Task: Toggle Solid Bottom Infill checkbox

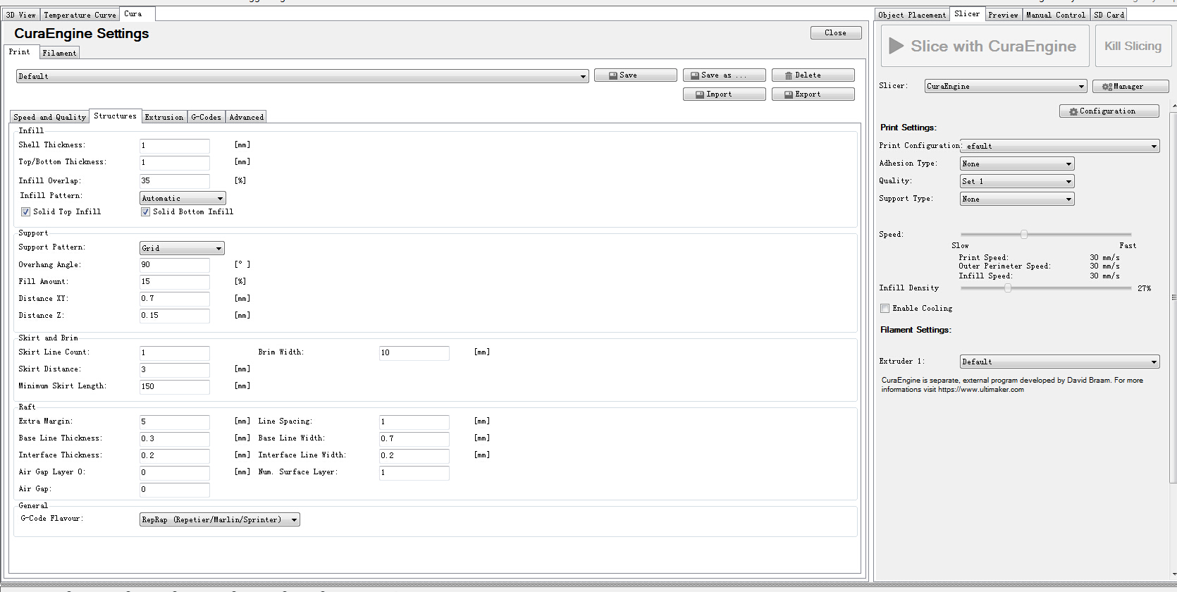Action: [146, 212]
